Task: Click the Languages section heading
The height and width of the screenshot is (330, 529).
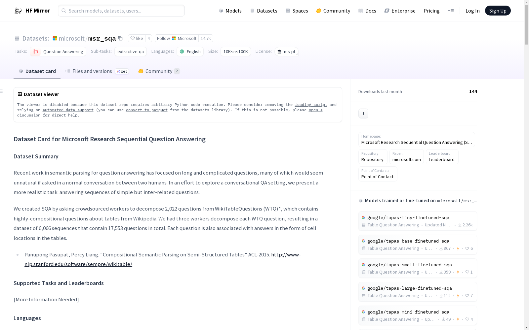Action: 27,318
